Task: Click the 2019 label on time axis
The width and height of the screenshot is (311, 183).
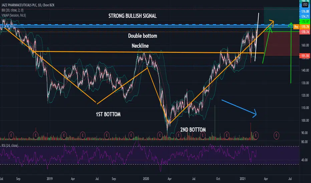Action: click(x=50, y=179)
